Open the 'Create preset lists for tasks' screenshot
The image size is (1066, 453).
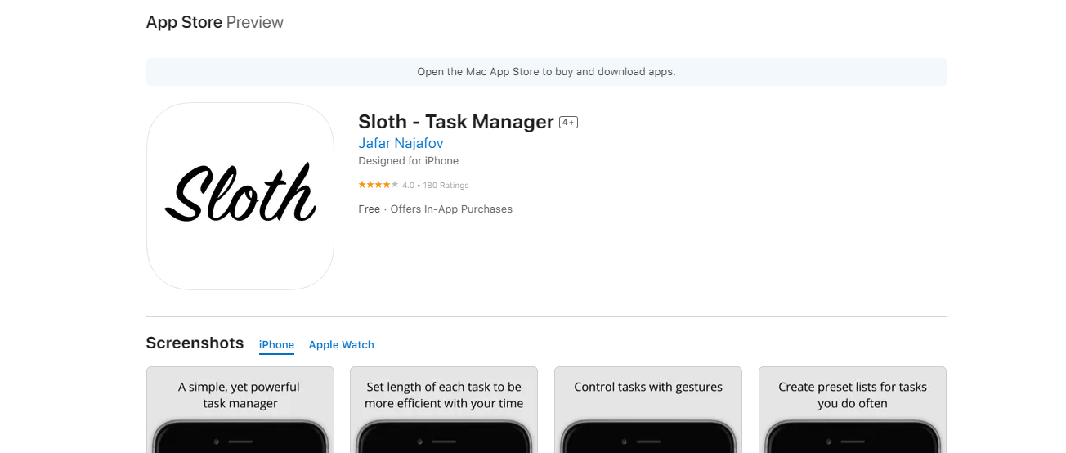click(x=853, y=410)
